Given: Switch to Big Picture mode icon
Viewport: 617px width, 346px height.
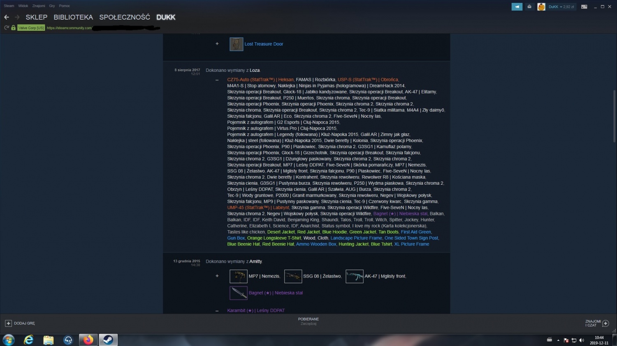Looking at the screenshot, I should pyautogui.click(x=584, y=7).
